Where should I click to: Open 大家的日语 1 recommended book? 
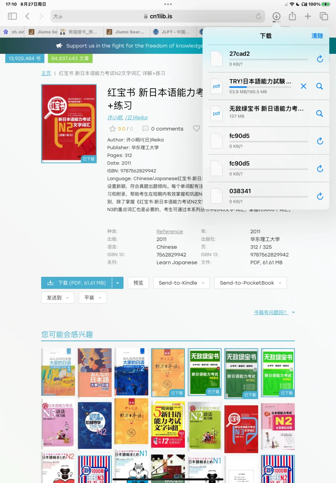[x=58, y=372]
